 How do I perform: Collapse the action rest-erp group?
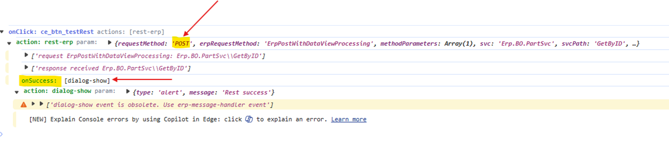click(x=9, y=43)
